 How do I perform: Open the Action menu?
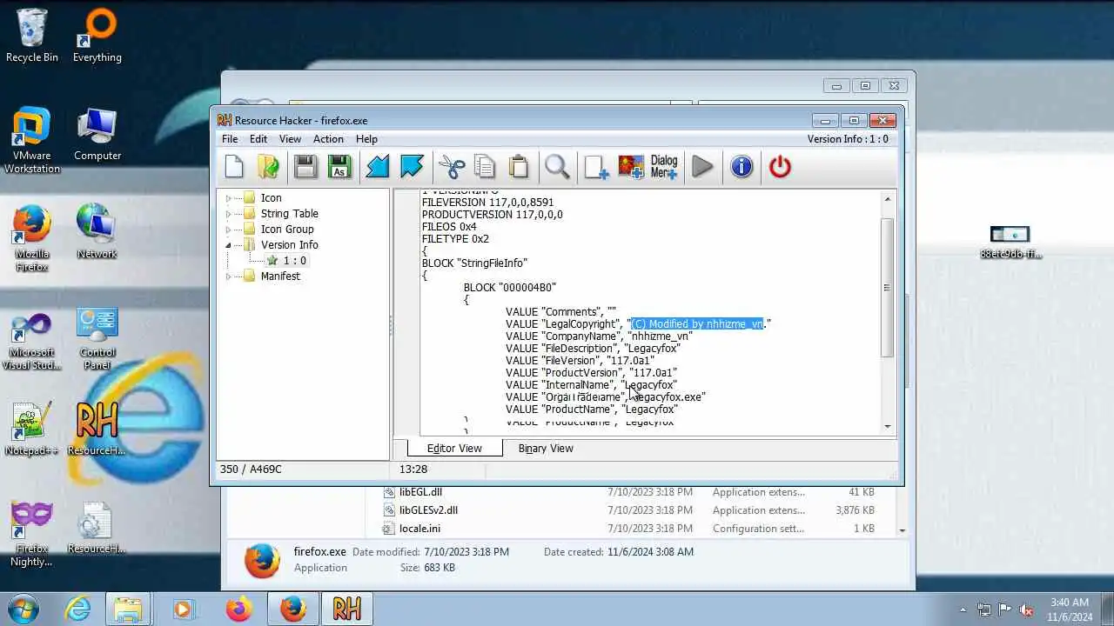[x=328, y=139]
